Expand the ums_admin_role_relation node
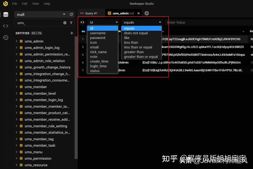The width and height of the screenshot is (253, 169). (17, 61)
